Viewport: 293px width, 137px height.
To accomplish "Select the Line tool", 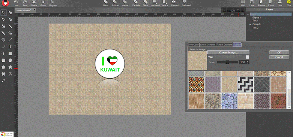I will [10, 40].
